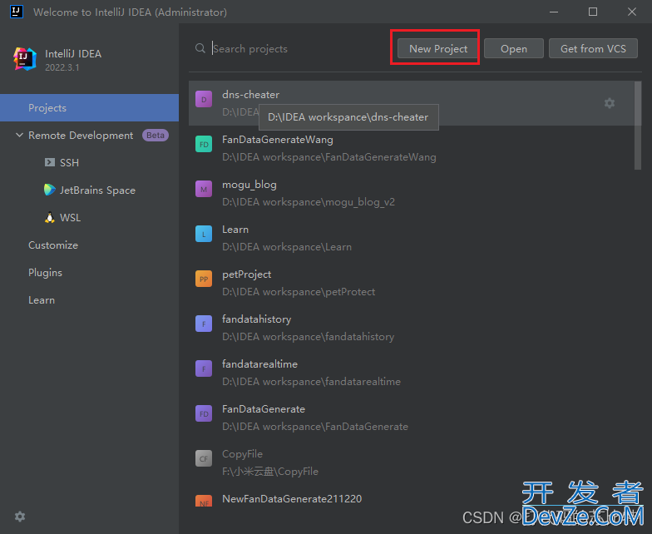The image size is (652, 534).
Task: Click the project list scrollbar
Action: pos(637,126)
